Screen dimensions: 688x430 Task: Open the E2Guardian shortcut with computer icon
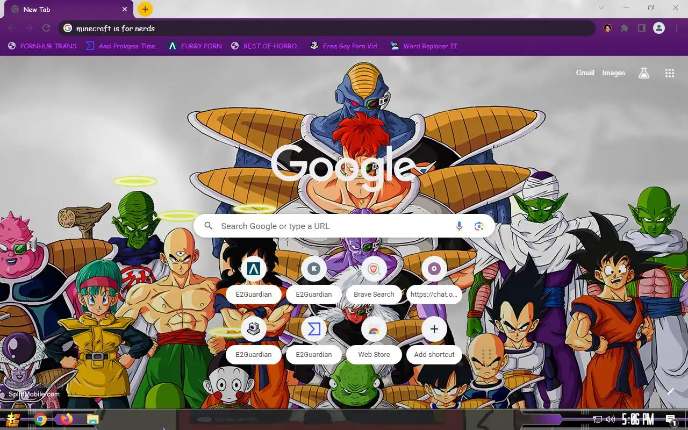(254, 340)
